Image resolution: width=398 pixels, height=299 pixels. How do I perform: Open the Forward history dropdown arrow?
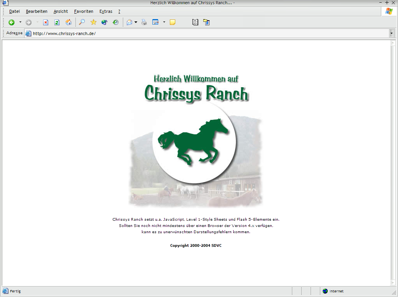[x=37, y=22]
